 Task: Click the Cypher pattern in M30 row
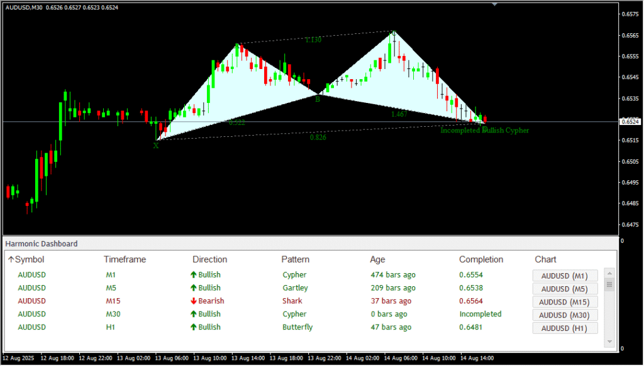pos(294,315)
